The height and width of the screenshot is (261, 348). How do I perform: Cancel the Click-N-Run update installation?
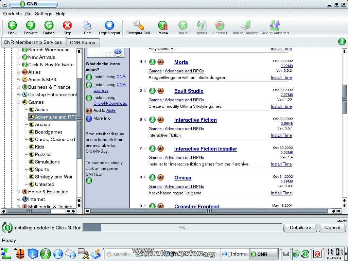332,227
